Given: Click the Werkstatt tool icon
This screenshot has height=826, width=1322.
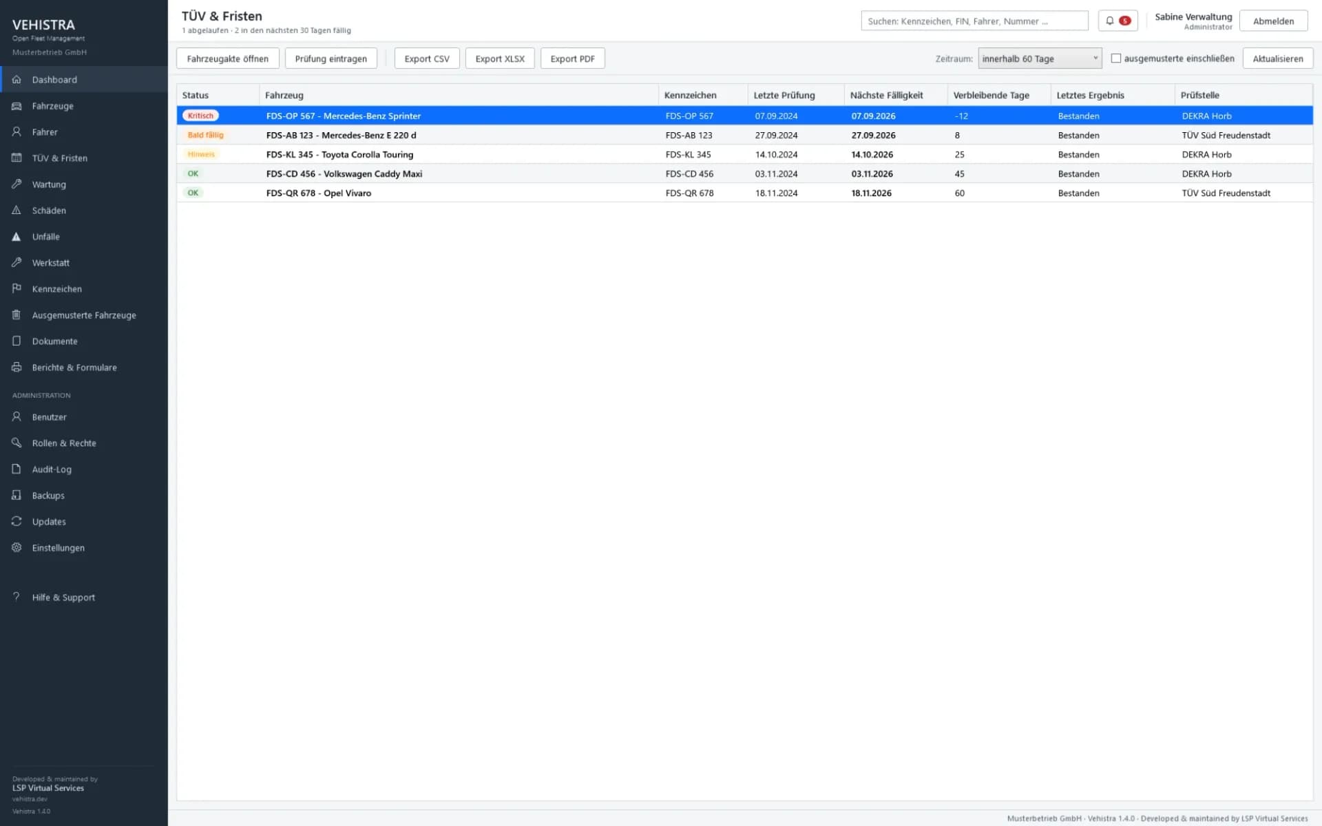Looking at the screenshot, I should pos(17,263).
